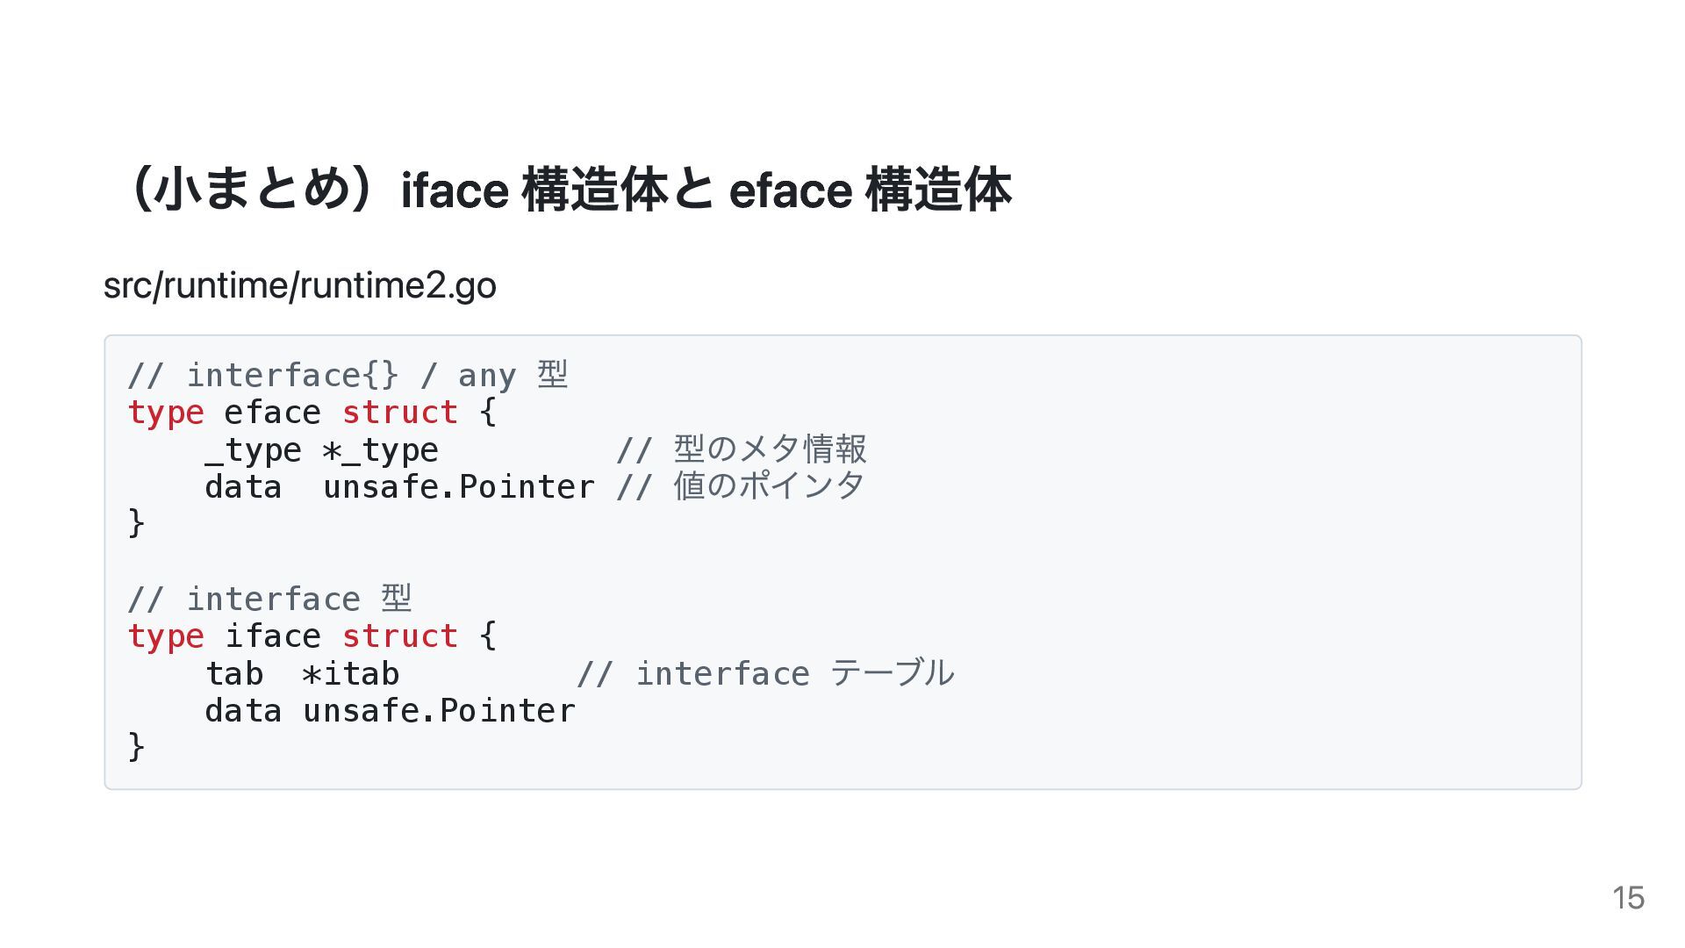Click the red 'type' keyword before iface
The width and height of the screenshot is (1685, 948).
(x=166, y=636)
